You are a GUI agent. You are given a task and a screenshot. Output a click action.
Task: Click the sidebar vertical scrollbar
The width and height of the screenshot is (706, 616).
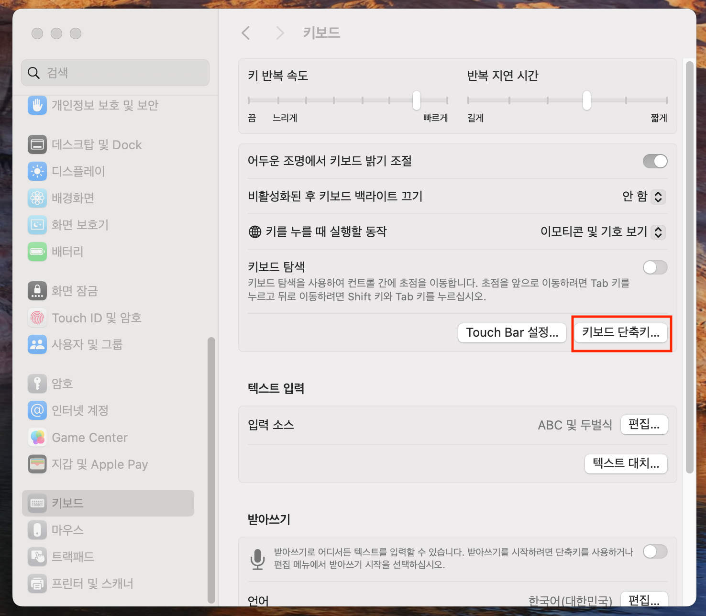coord(211,471)
